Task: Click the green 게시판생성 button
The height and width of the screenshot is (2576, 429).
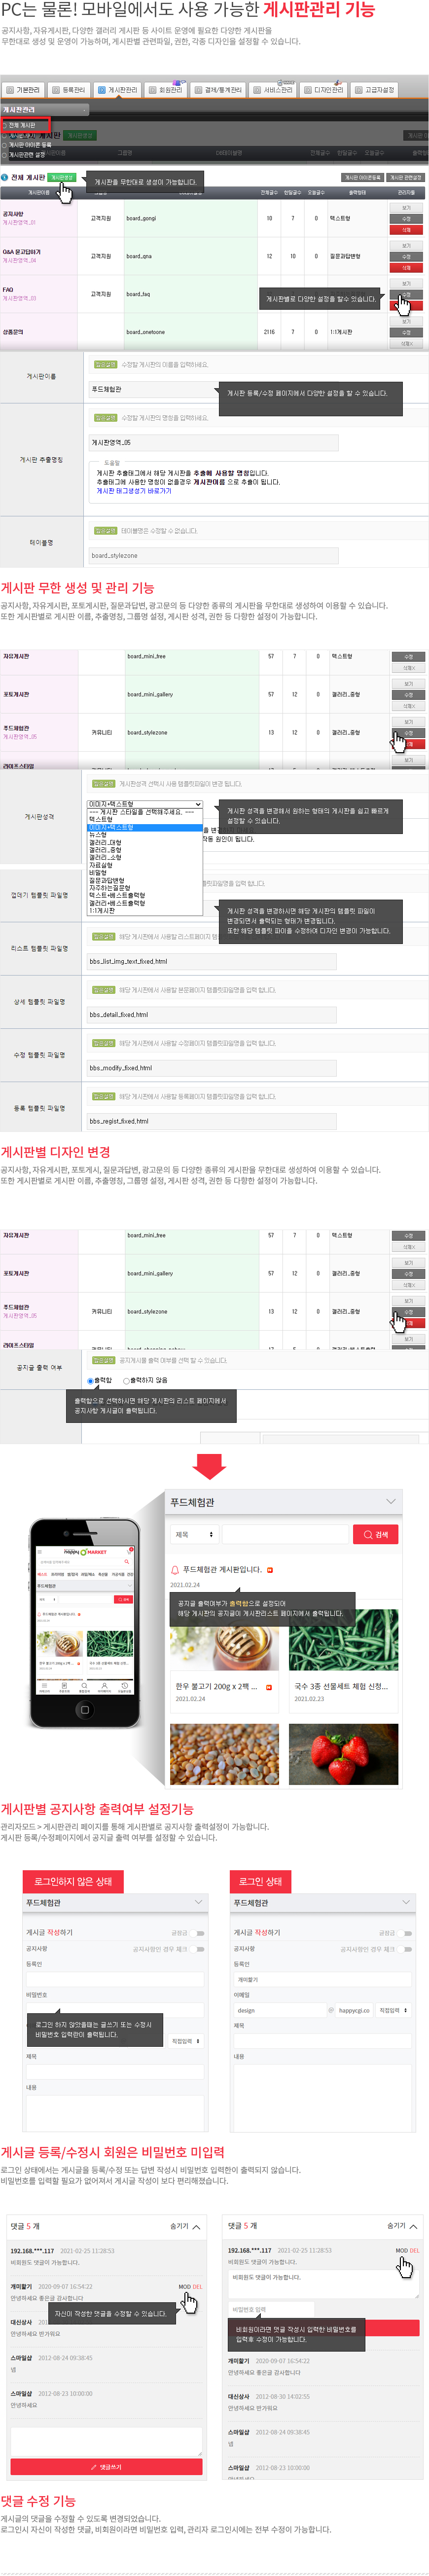Action: (x=62, y=177)
